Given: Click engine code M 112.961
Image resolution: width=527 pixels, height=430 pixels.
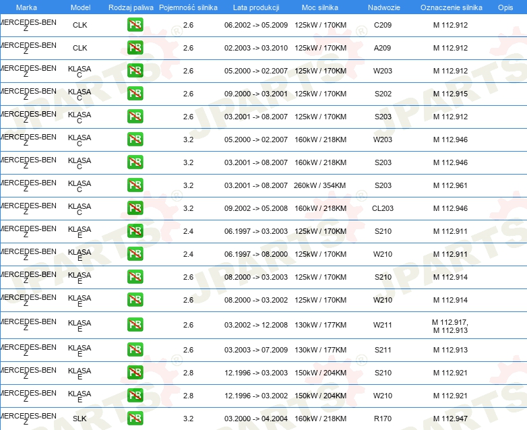Looking at the screenshot, I should (x=450, y=185).
